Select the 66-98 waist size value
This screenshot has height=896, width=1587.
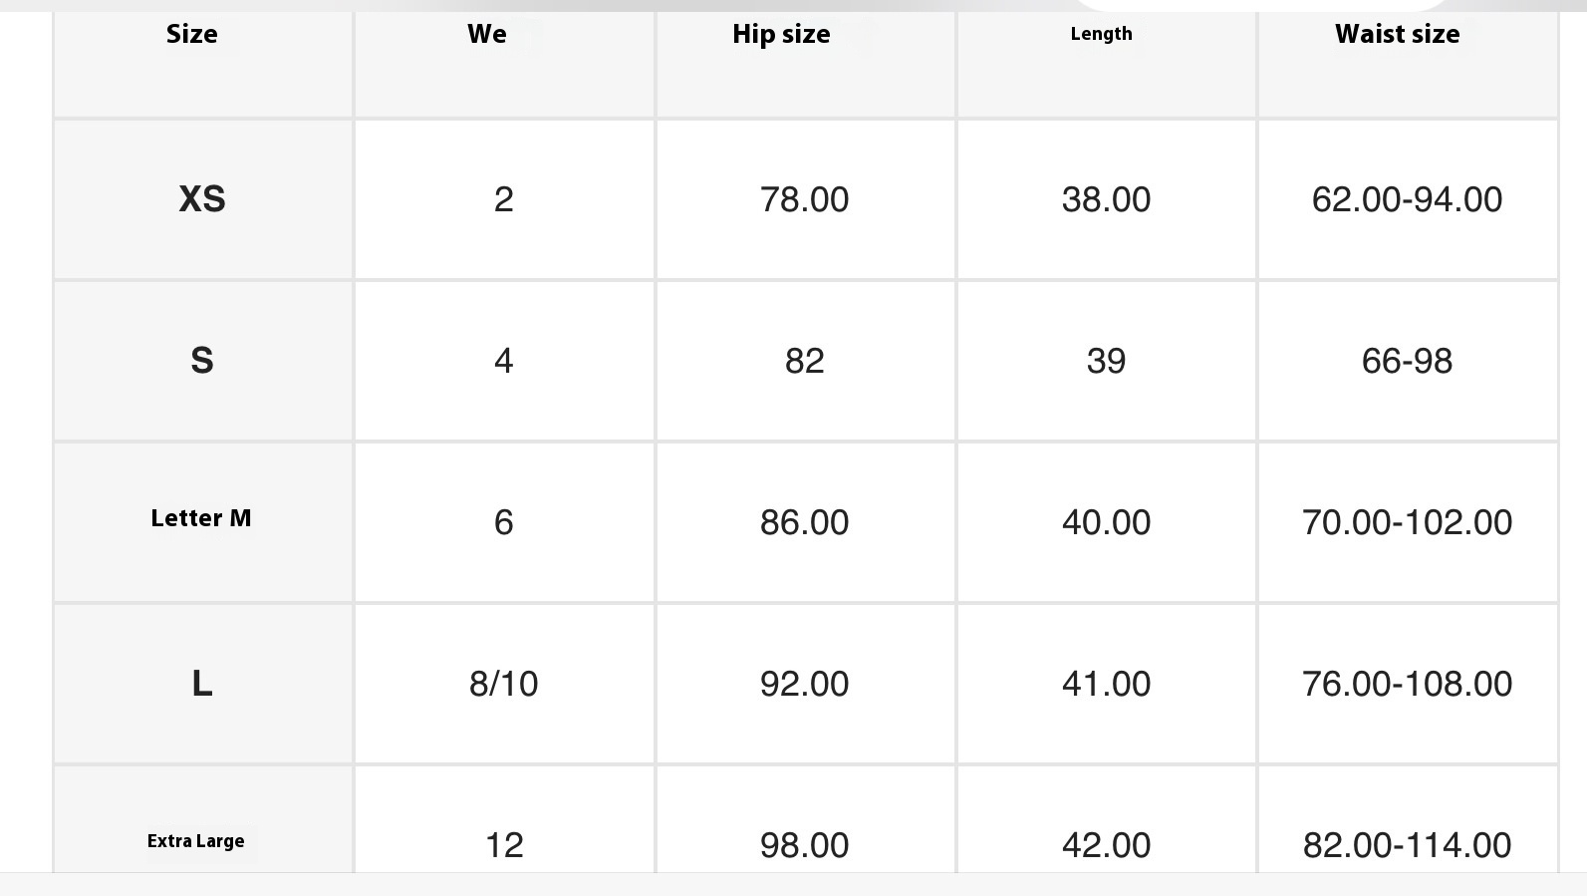coord(1407,361)
